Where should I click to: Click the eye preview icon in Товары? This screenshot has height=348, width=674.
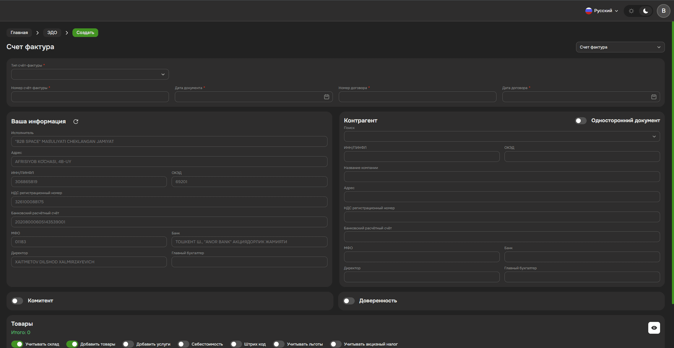pos(654,328)
